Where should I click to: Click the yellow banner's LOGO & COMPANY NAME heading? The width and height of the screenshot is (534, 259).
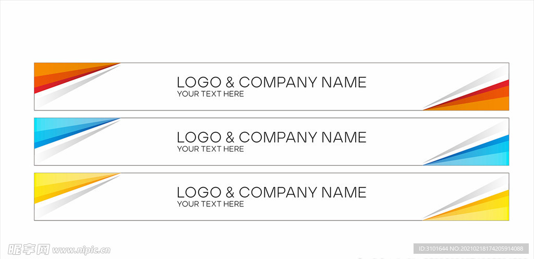271,193
